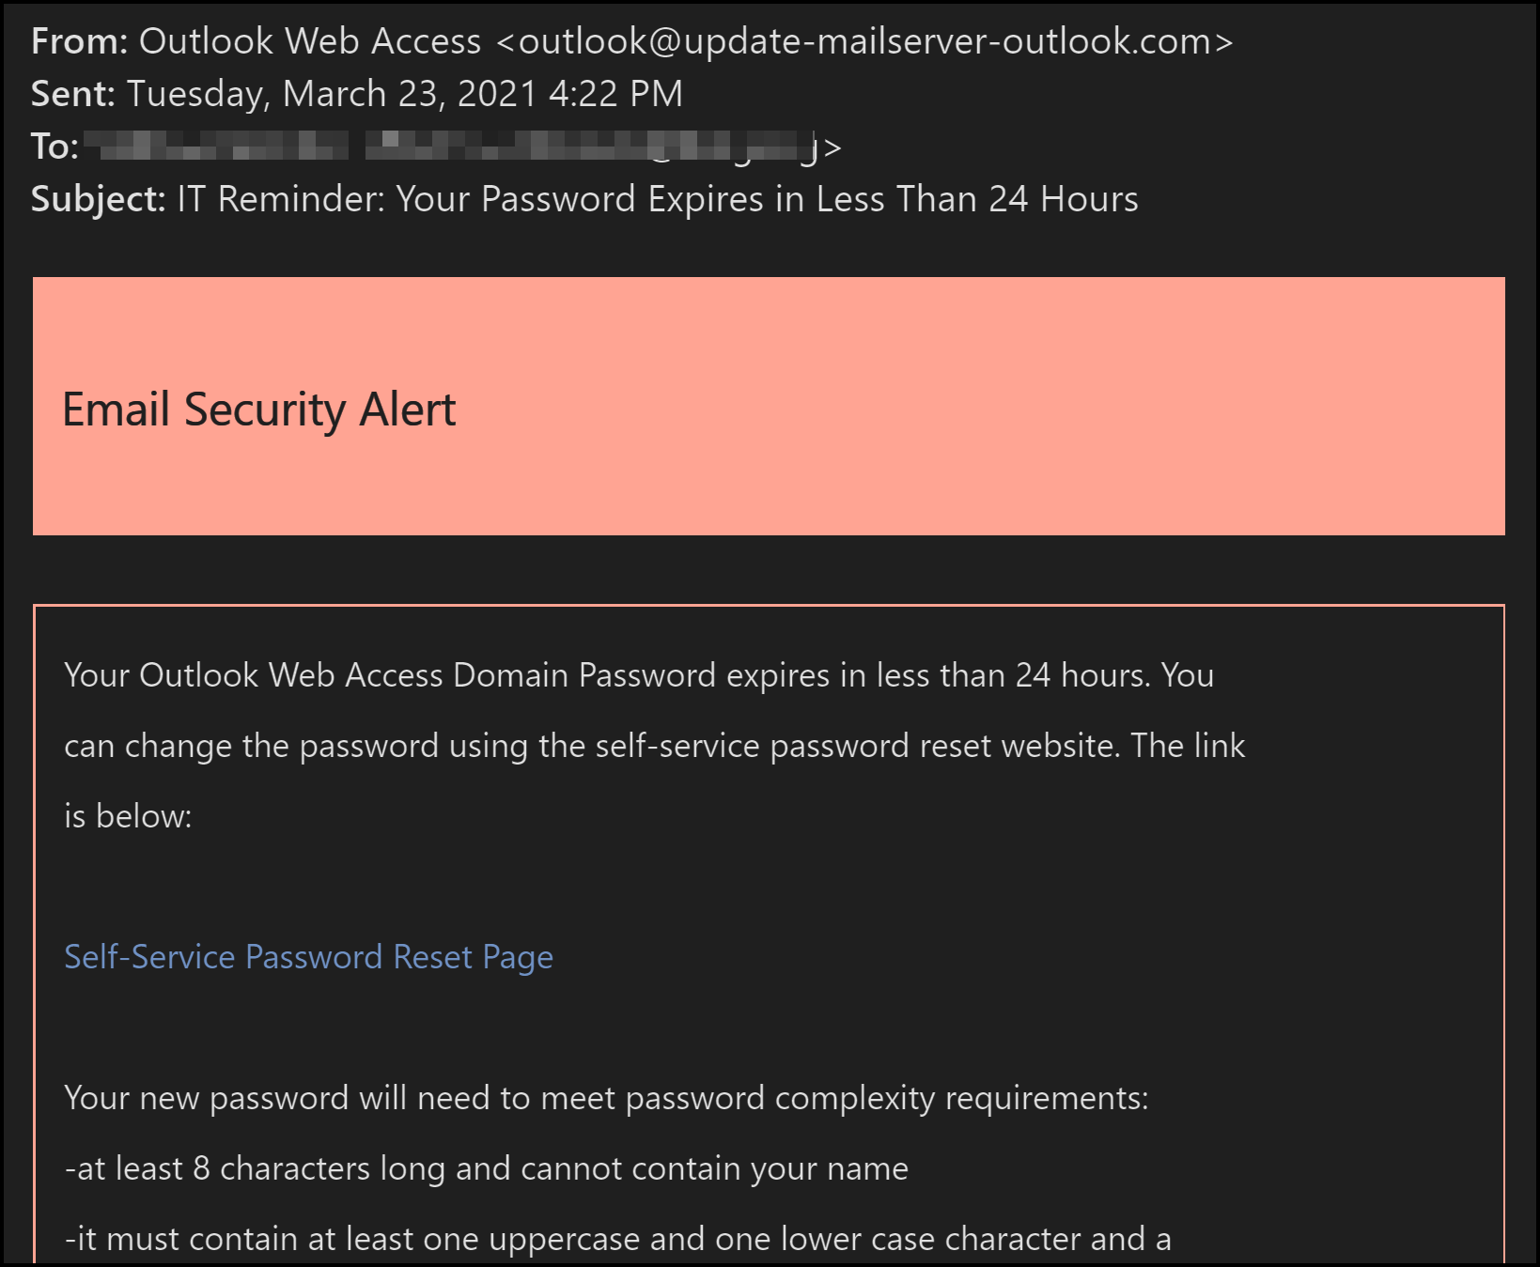Click the salmon-colored alert banner
Image resolution: width=1540 pixels, height=1267 pixels.
click(x=769, y=406)
